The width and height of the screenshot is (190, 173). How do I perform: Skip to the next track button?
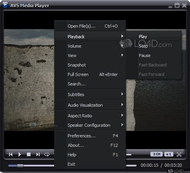point(38,154)
